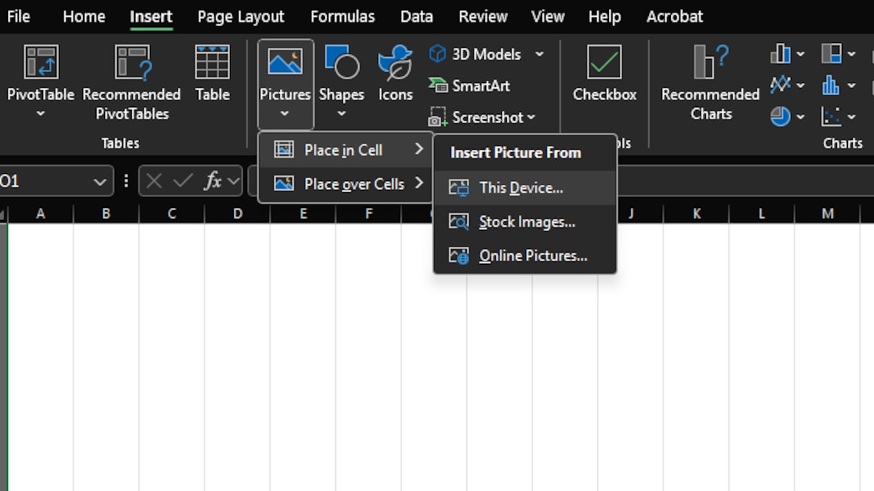Image resolution: width=874 pixels, height=491 pixels.
Task: Choose This Device... picture source
Action: coord(525,188)
